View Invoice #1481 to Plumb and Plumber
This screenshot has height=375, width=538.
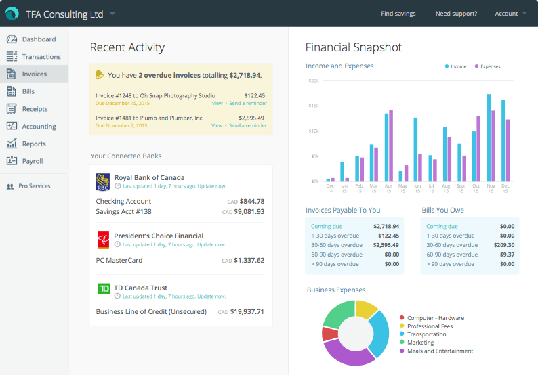point(217,125)
